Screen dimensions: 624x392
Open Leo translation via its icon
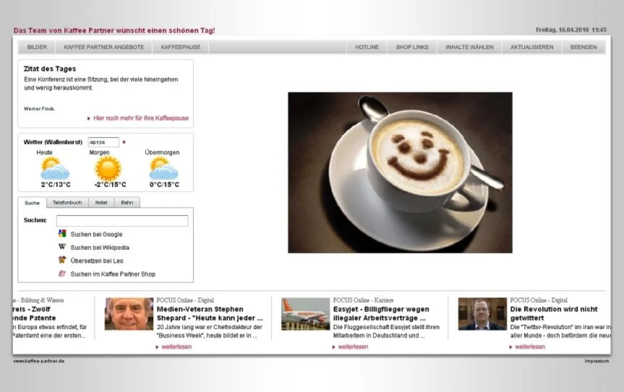tap(62, 261)
